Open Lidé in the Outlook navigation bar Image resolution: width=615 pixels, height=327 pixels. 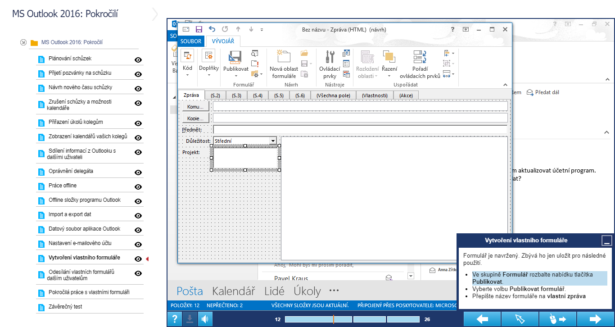click(275, 291)
